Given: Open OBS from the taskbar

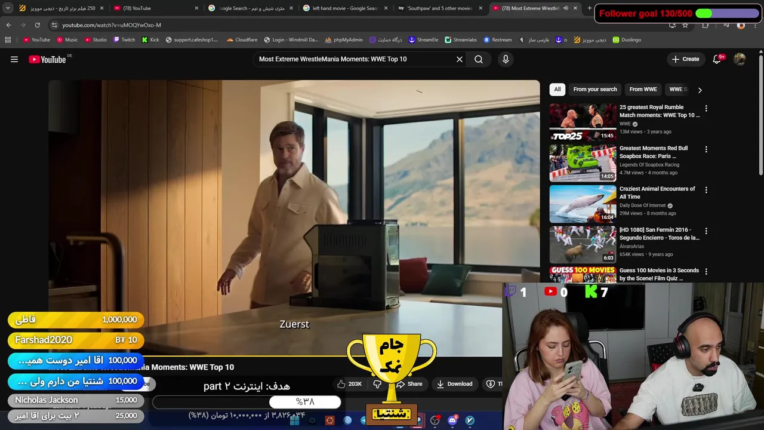Looking at the screenshot, I should 435,420.
